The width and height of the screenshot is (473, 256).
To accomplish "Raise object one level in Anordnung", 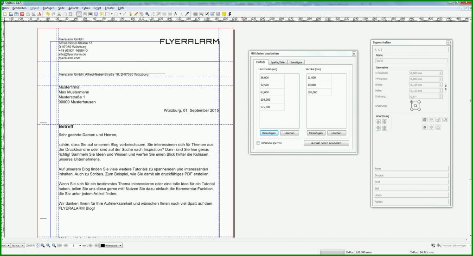I will pos(378,122).
